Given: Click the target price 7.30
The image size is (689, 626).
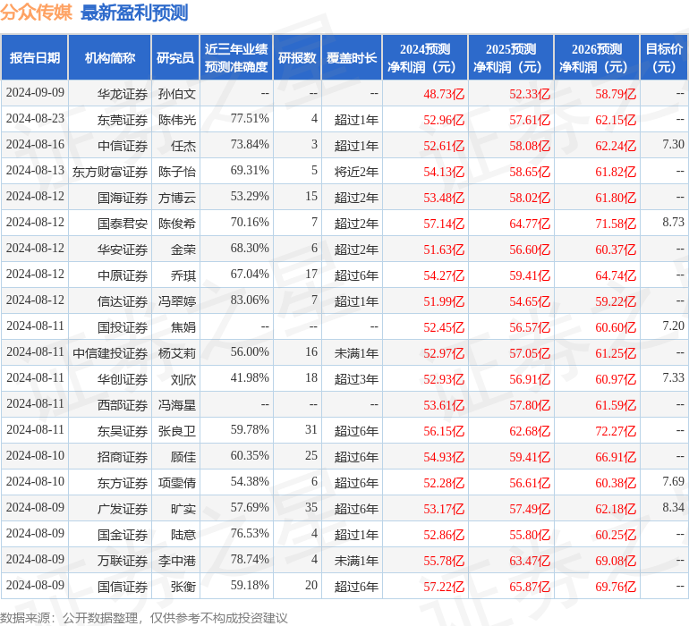Looking at the screenshot, I should [x=673, y=144].
